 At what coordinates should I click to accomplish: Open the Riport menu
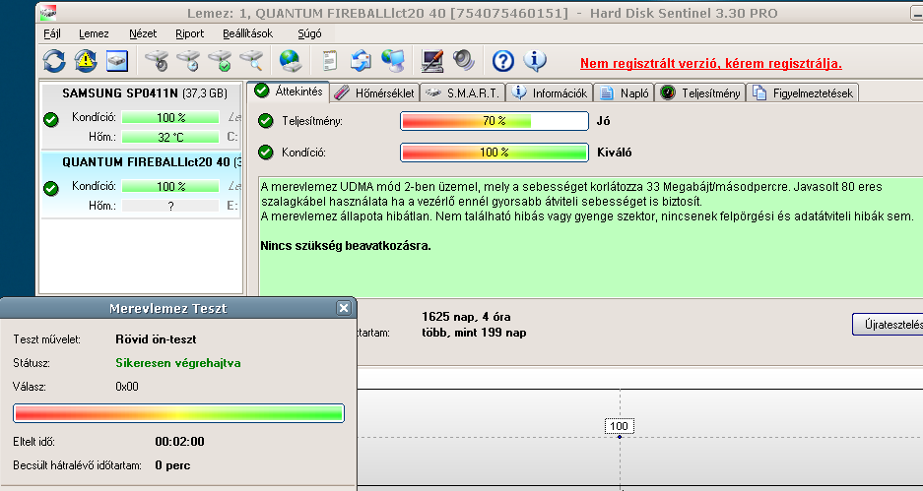189,33
